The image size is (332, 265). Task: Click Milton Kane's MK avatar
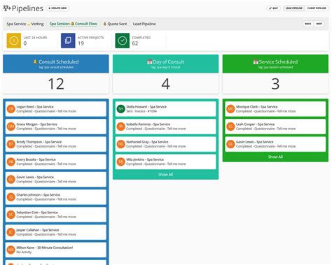(11, 250)
